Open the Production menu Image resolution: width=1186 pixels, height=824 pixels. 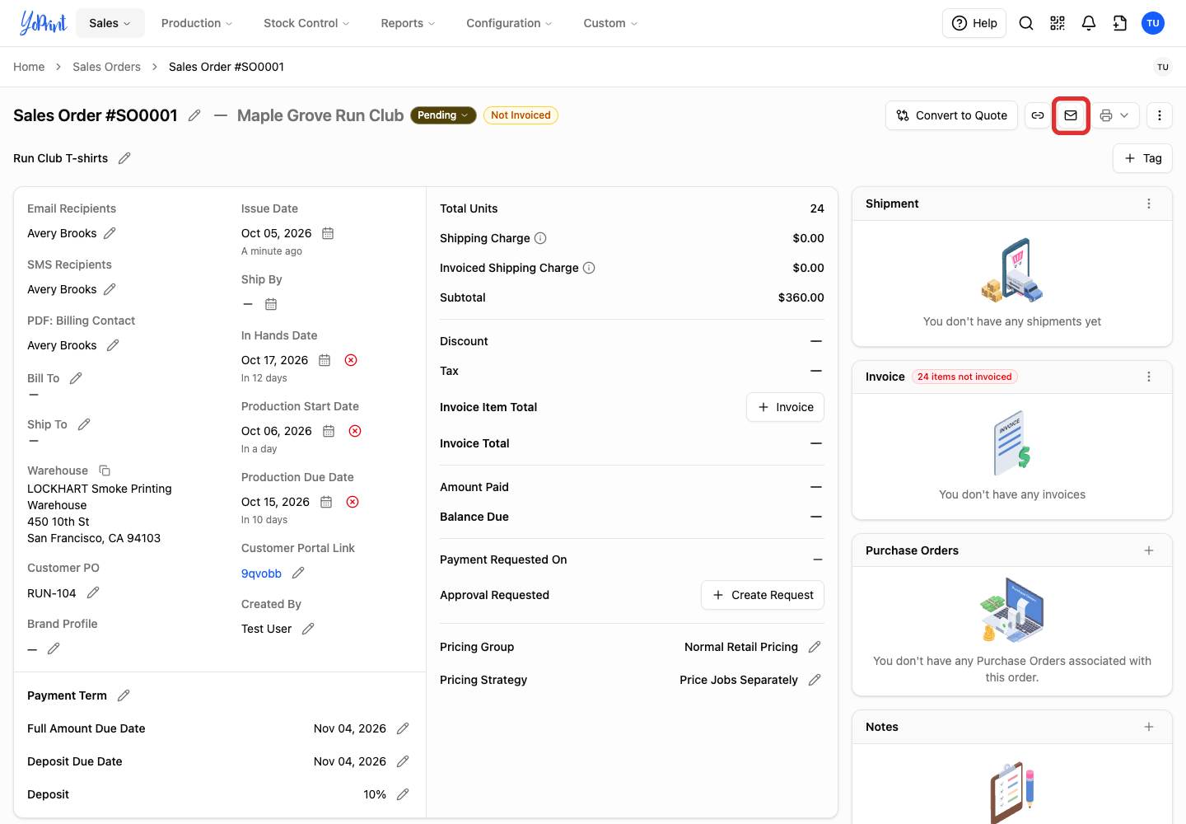(x=197, y=23)
